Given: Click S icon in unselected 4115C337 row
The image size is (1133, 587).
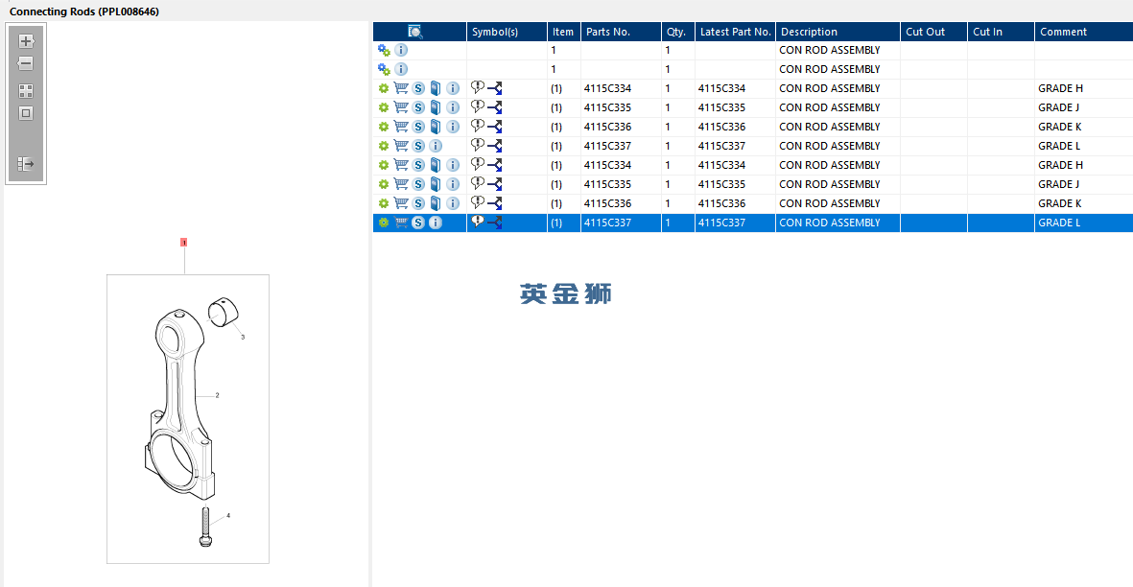Looking at the screenshot, I should coord(418,146).
